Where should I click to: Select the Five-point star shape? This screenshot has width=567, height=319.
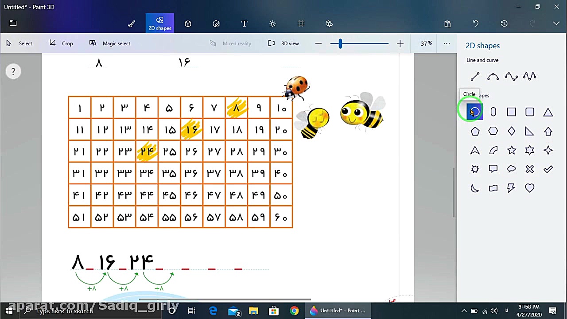point(512,150)
